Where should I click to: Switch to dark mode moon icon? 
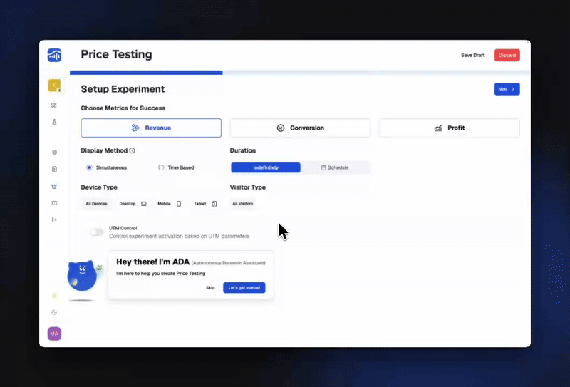tap(54, 312)
